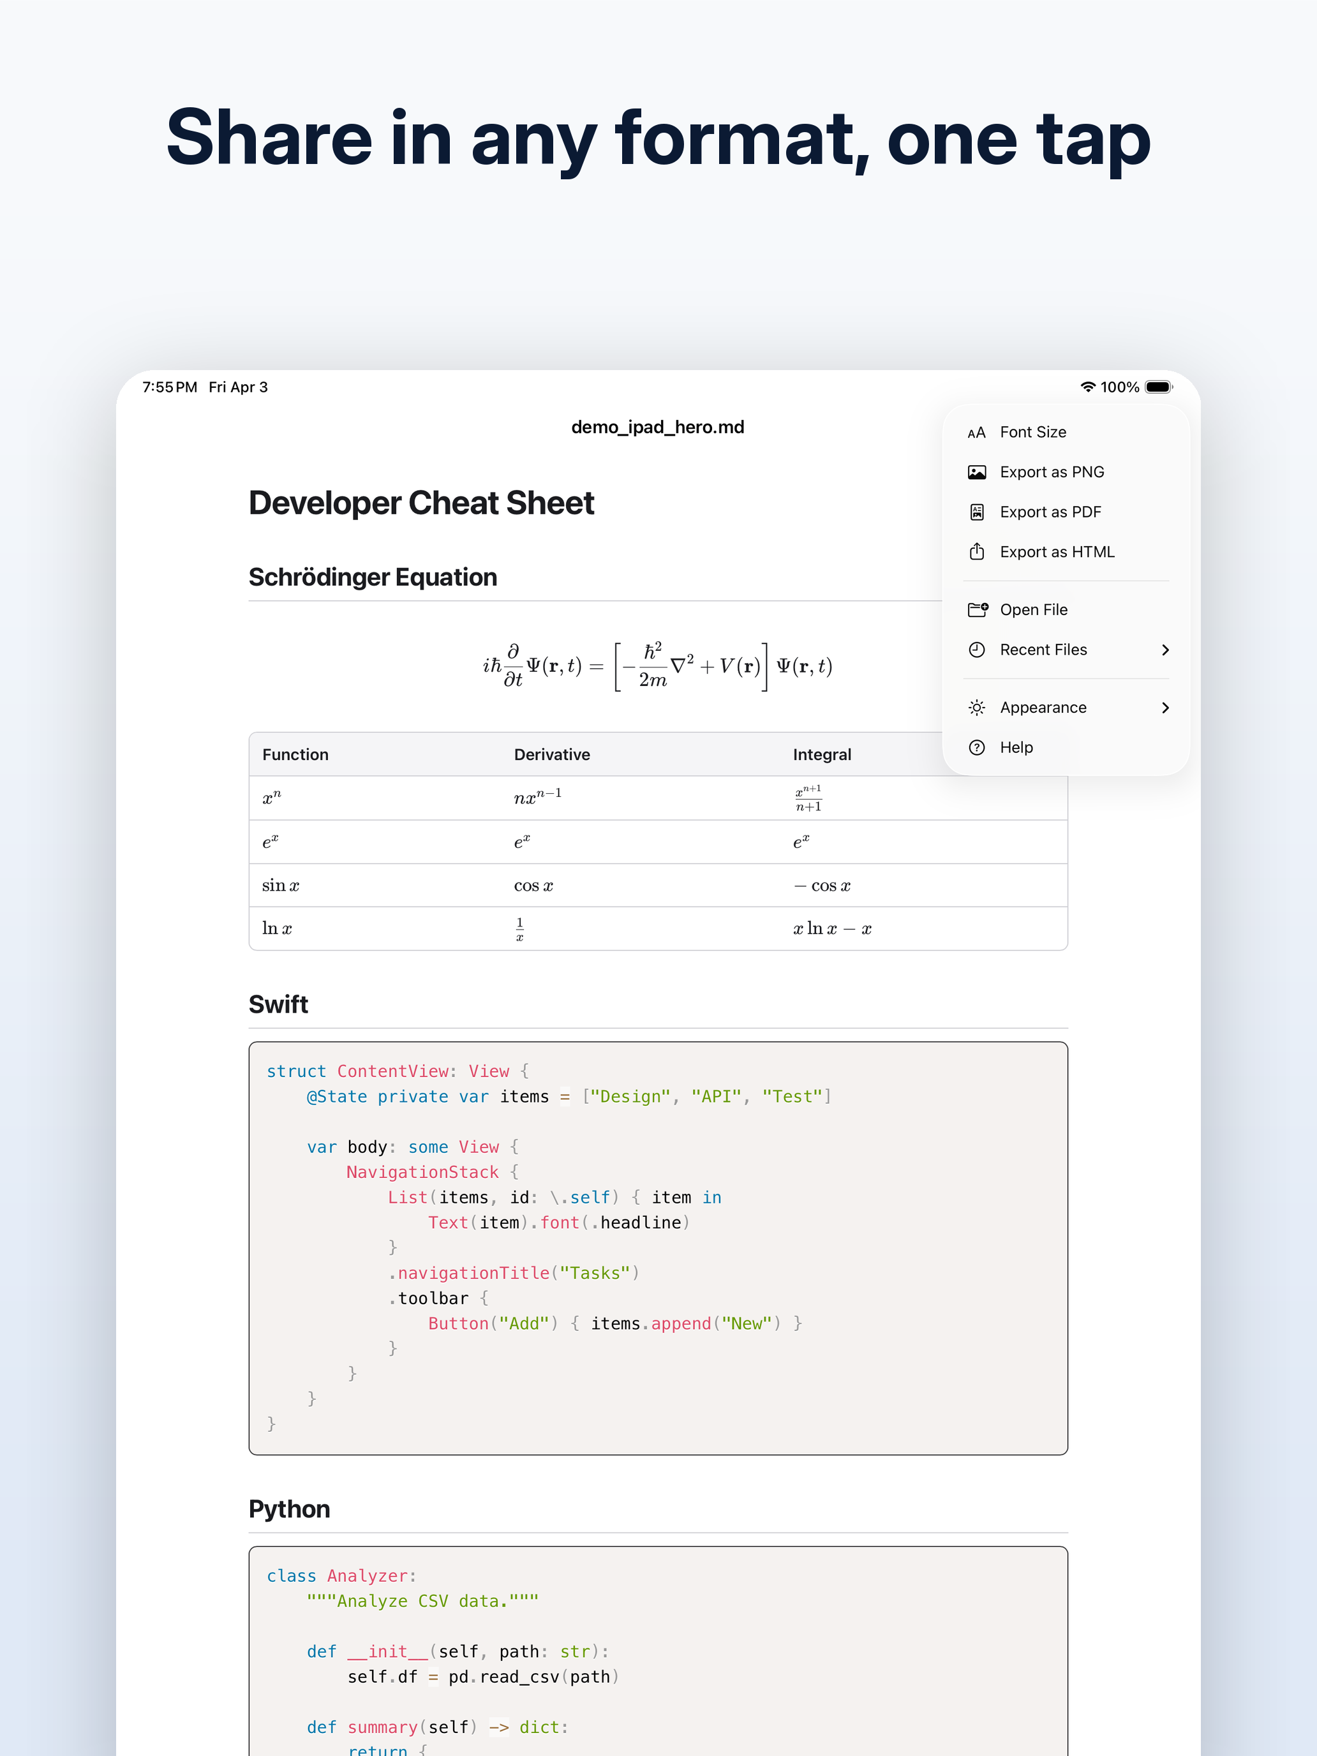
Task: Choose Font Size from the menu
Action: (1066, 432)
